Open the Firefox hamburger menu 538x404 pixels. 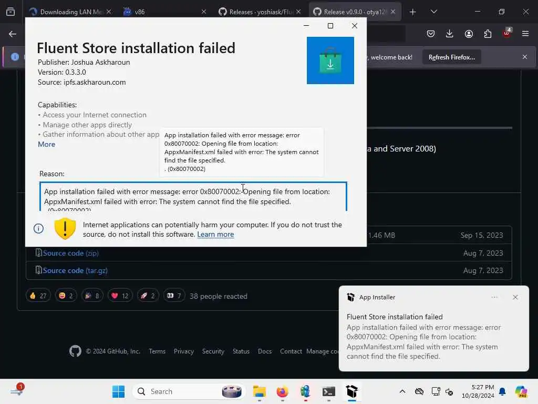coord(525,34)
